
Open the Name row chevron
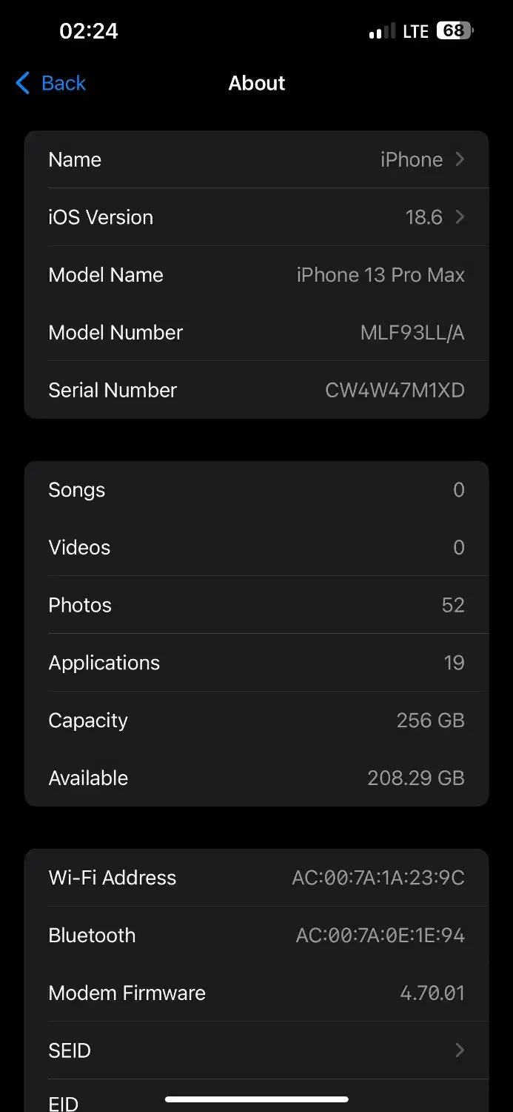pos(460,159)
